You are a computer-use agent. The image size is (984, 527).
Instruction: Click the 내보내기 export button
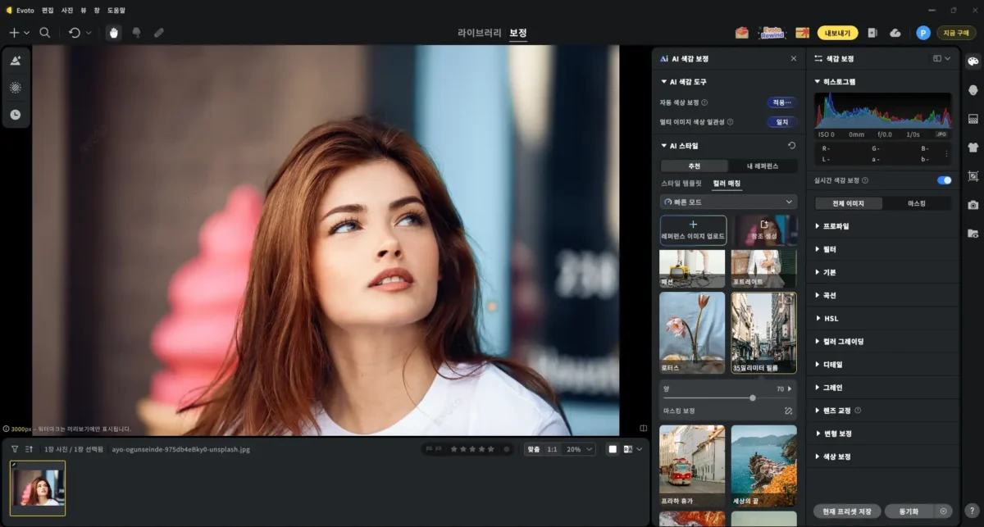[x=837, y=33]
